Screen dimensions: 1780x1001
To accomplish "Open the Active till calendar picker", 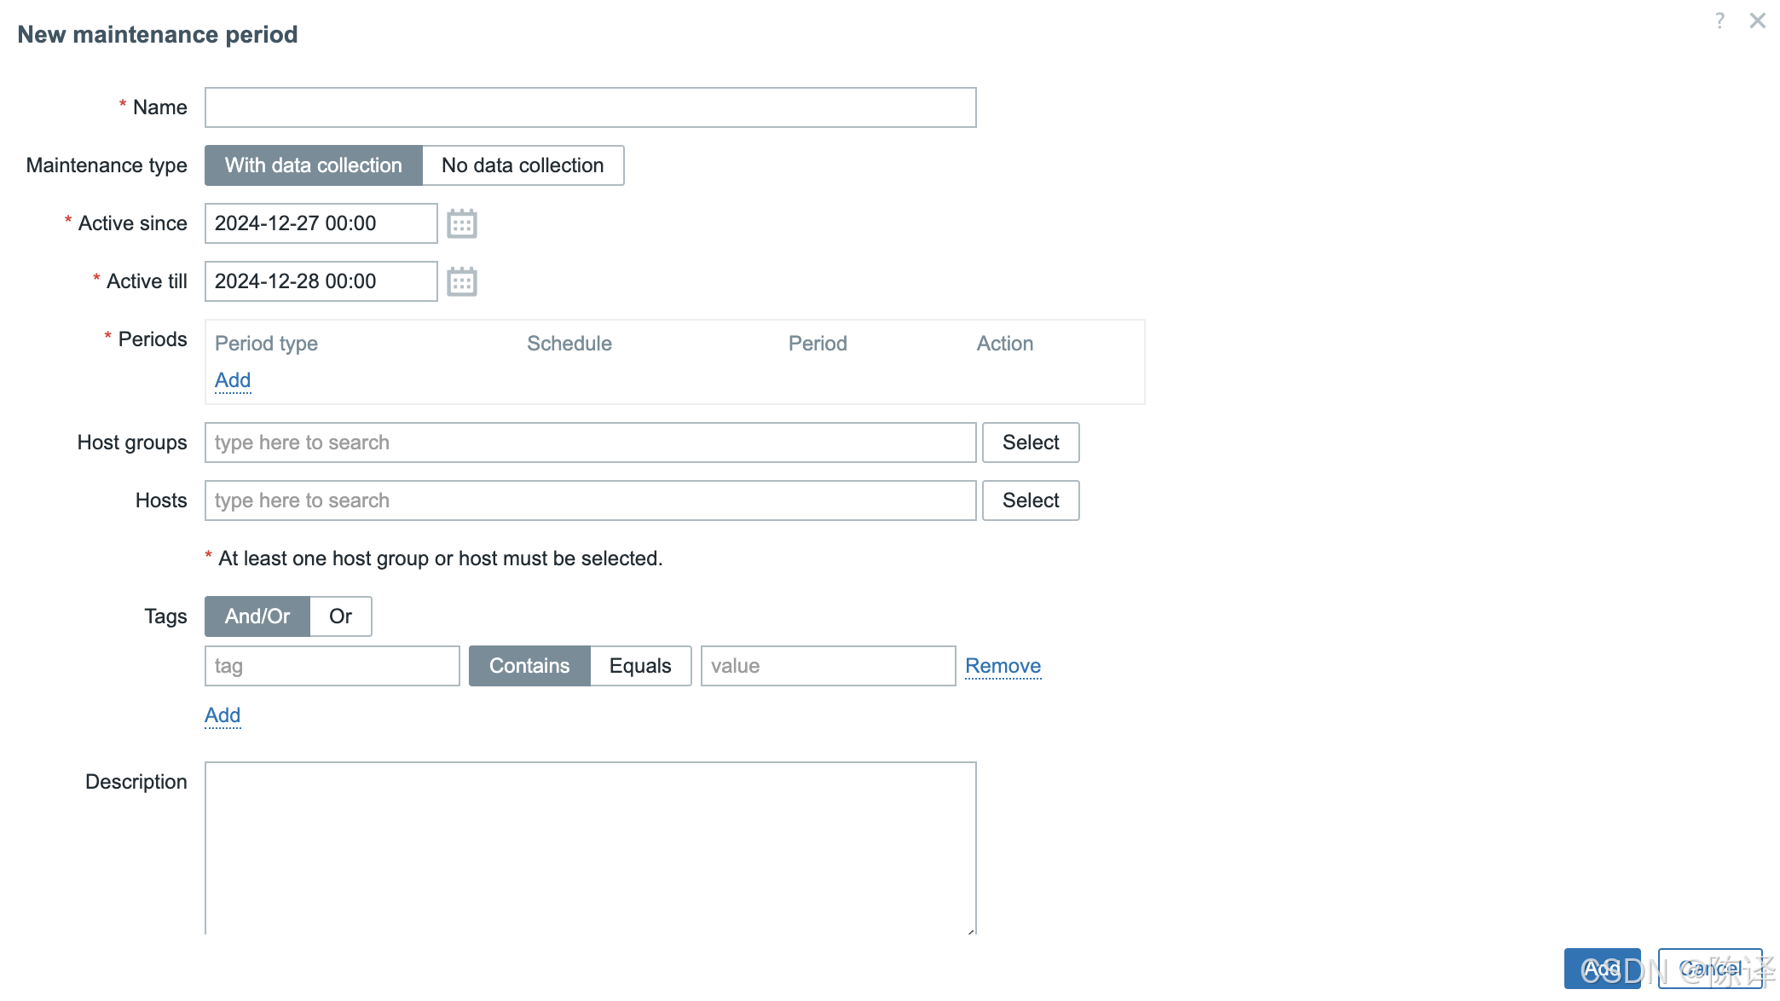I will (x=461, y=281).
